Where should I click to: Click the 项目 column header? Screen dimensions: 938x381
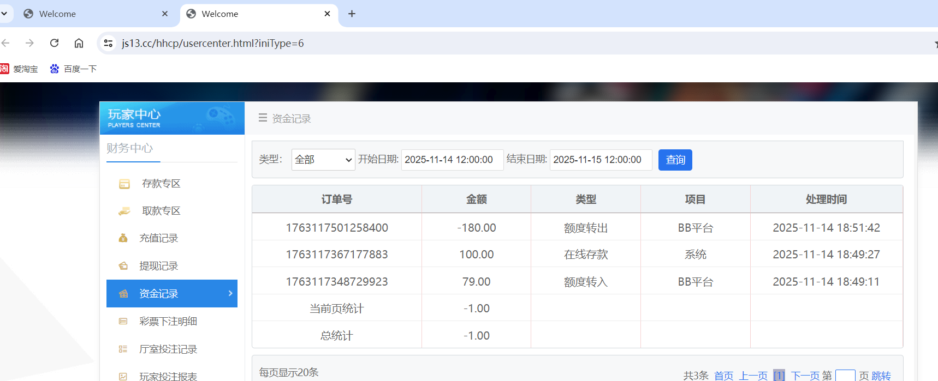[696, 199]
